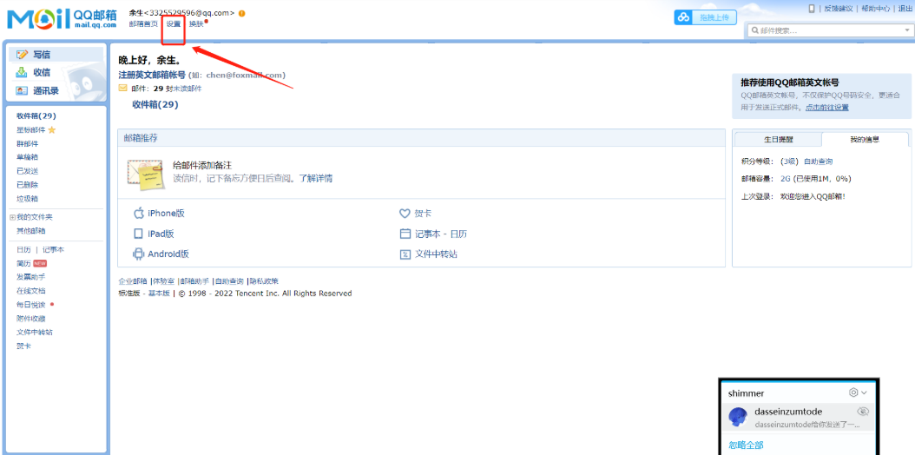Click the tablet icon for iPad版
This screenshot has height=455, width=915.
point(138,234)
